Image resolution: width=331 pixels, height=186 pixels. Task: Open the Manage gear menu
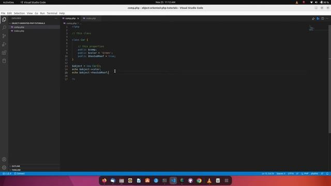click(x=4, y=167)
